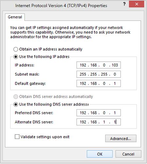Click the last octet of Subnet mask
The image size is (147, 164).
pyautogui.click(x=115, y=74)
